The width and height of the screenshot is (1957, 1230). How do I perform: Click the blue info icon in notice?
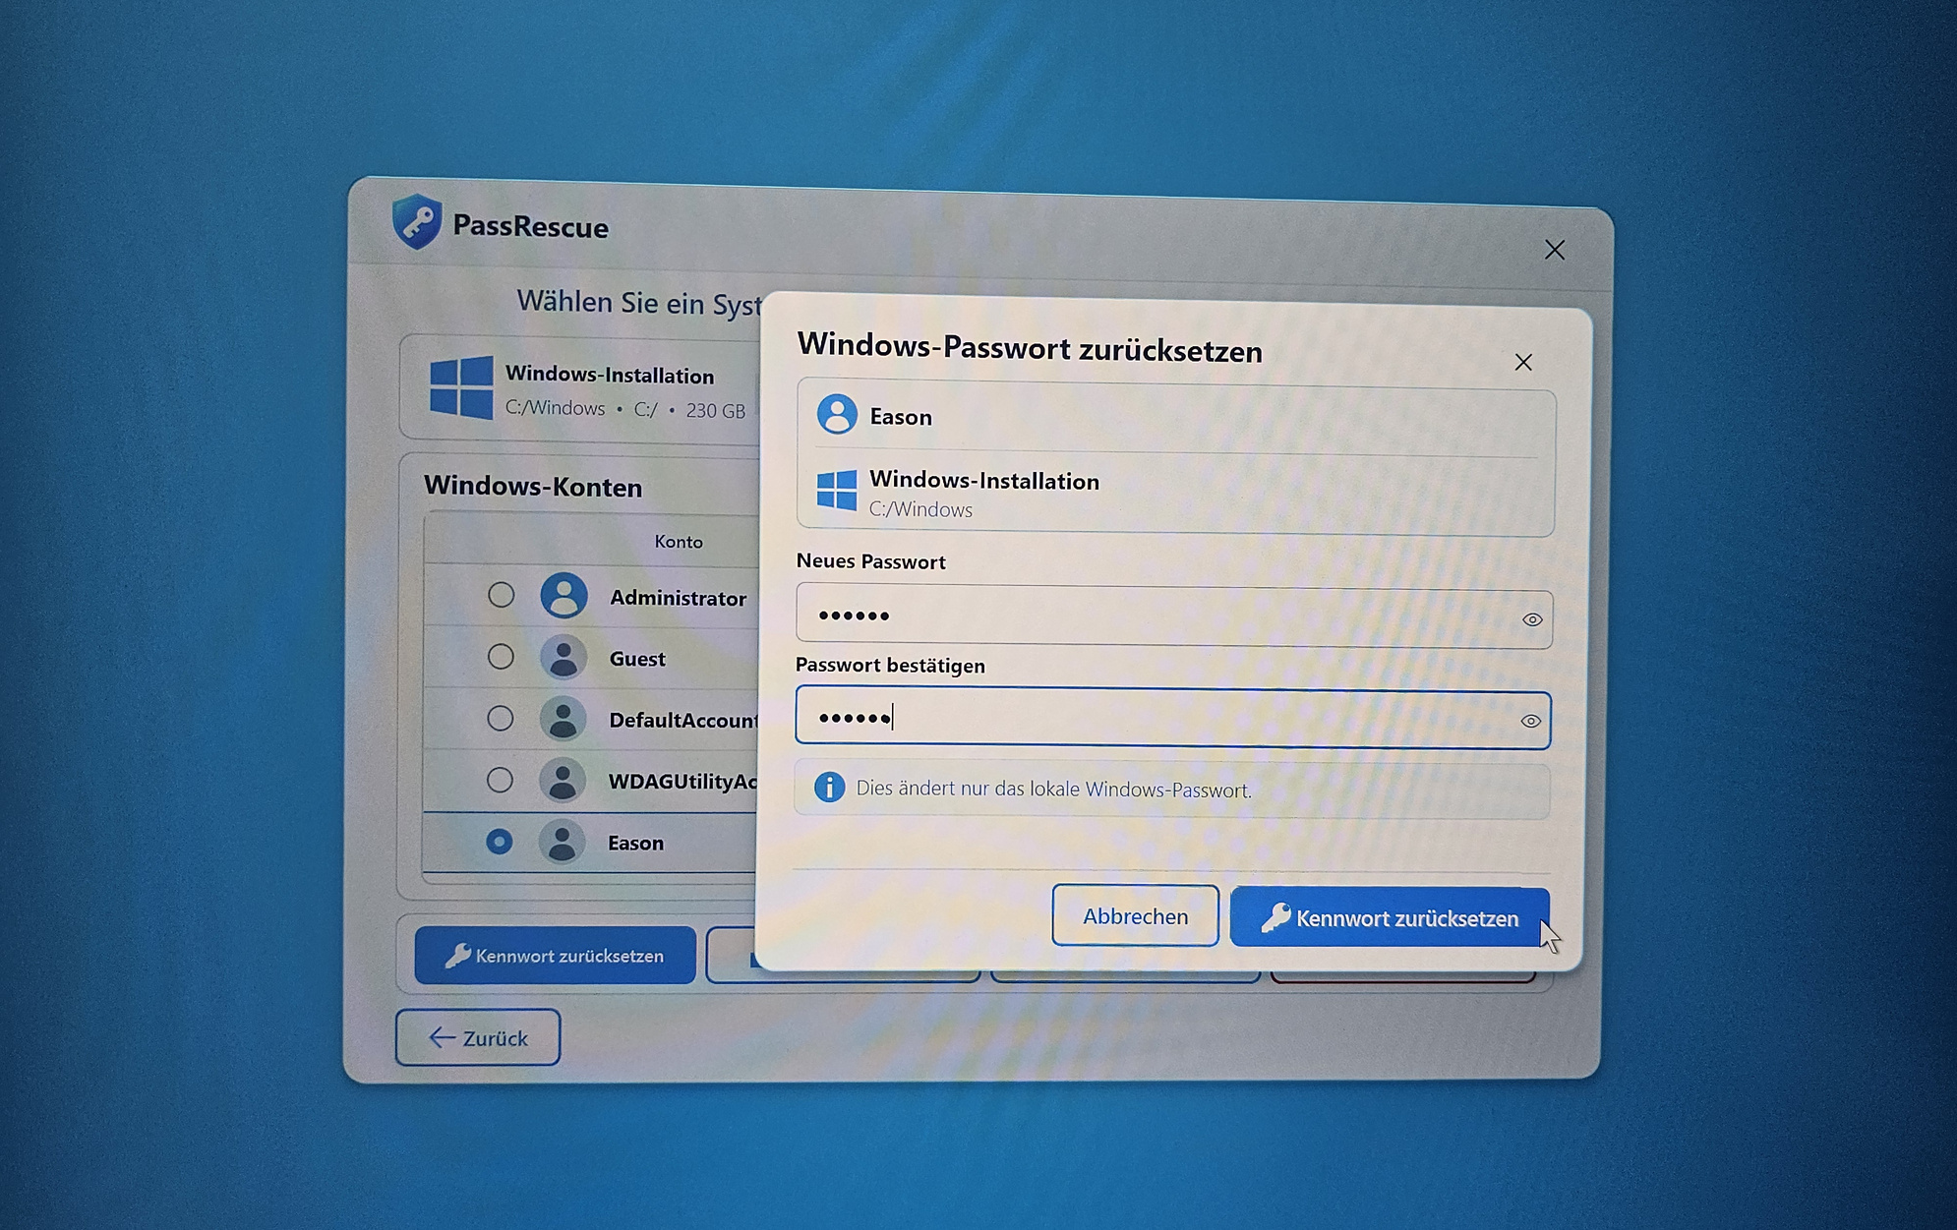pyautogui.click(x=829, y=787)
